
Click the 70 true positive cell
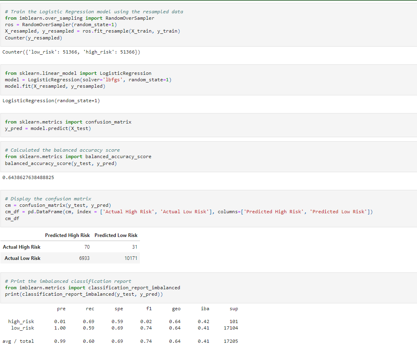pos(87,247)
